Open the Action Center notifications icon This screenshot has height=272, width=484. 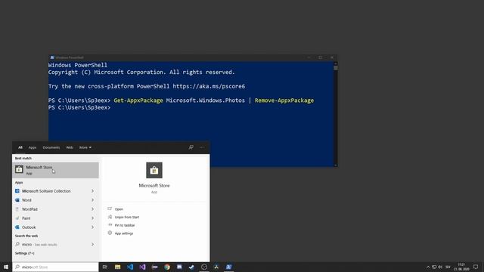pos(476,267)
